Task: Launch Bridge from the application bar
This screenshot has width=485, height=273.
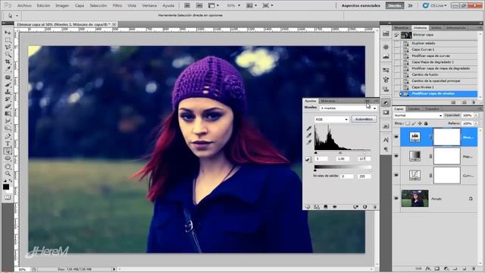Action: (x=187, y=5)
